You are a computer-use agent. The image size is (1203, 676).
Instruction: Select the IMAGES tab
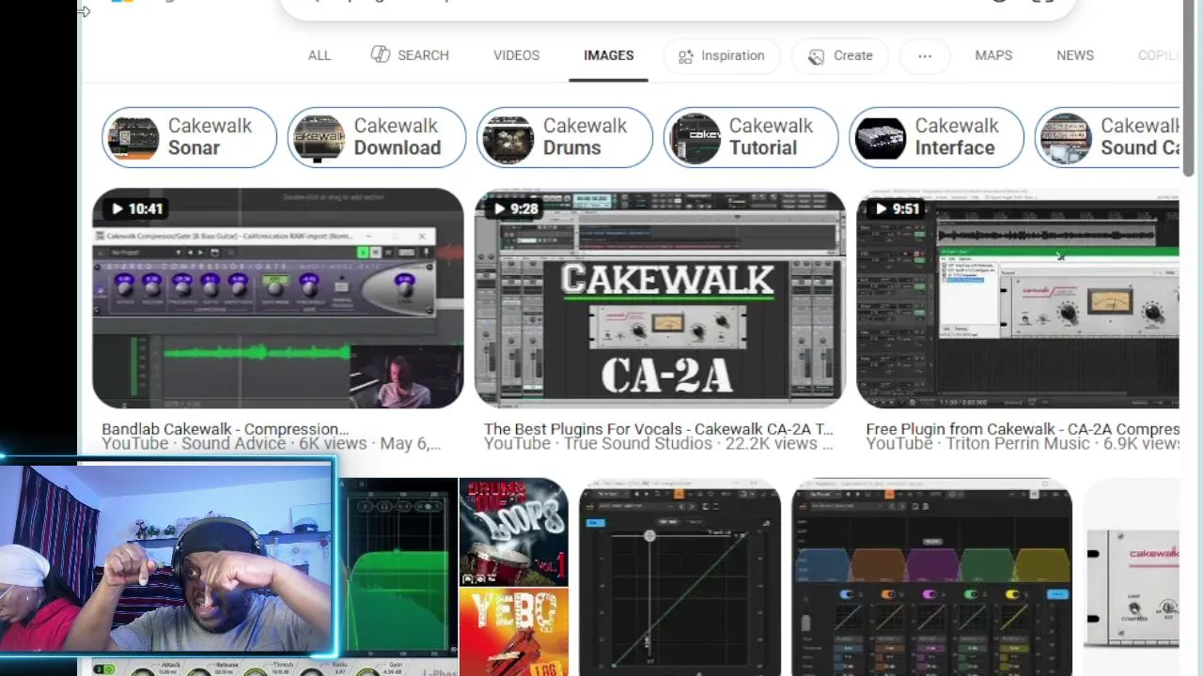click(x=608, y=55)
